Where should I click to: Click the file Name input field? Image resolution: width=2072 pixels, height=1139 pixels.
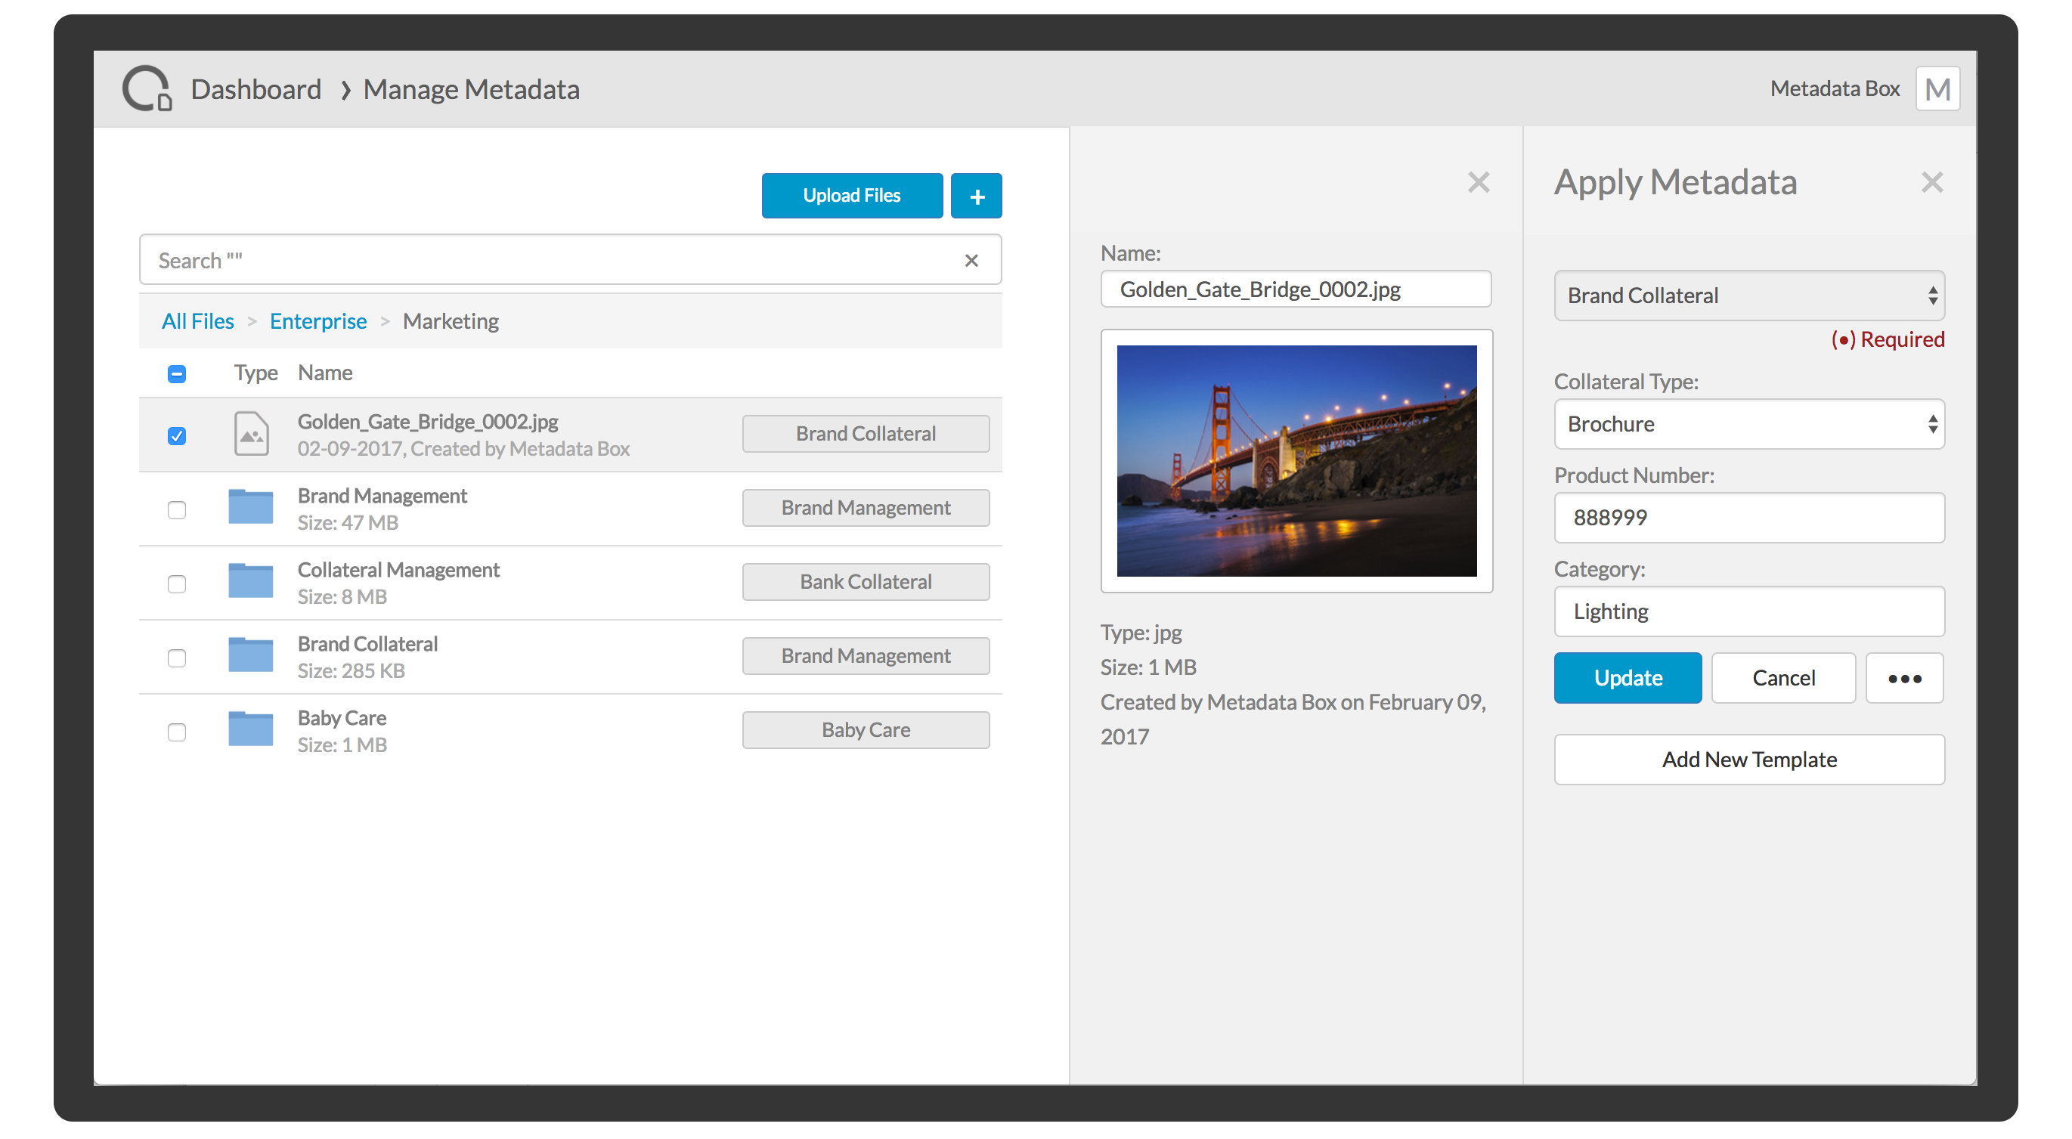[x=1296, y=289]
